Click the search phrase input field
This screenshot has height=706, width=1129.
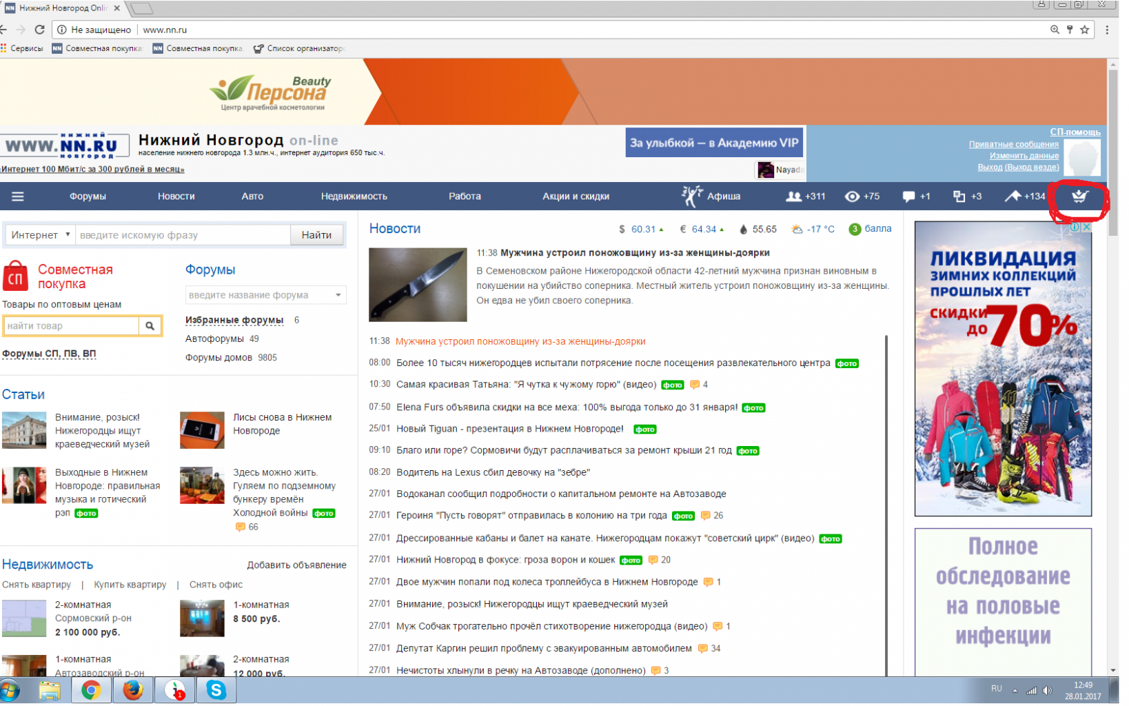(x=183, y=235)
